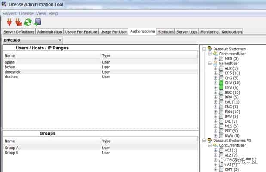Expand the MES (5) node under ConcurrentUser

(215, 58)
